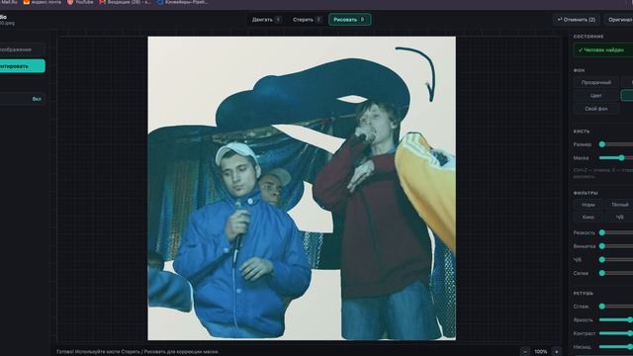Image resolution: width=633 pixels, height=356 pixels.
Task: Open the YouTube bookmark
Action: (80, 2)
